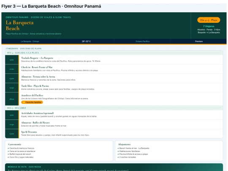Click 'Atardecer del Pacífico' entry
This screenshot has width=228, height=171.
coord(32,95)
